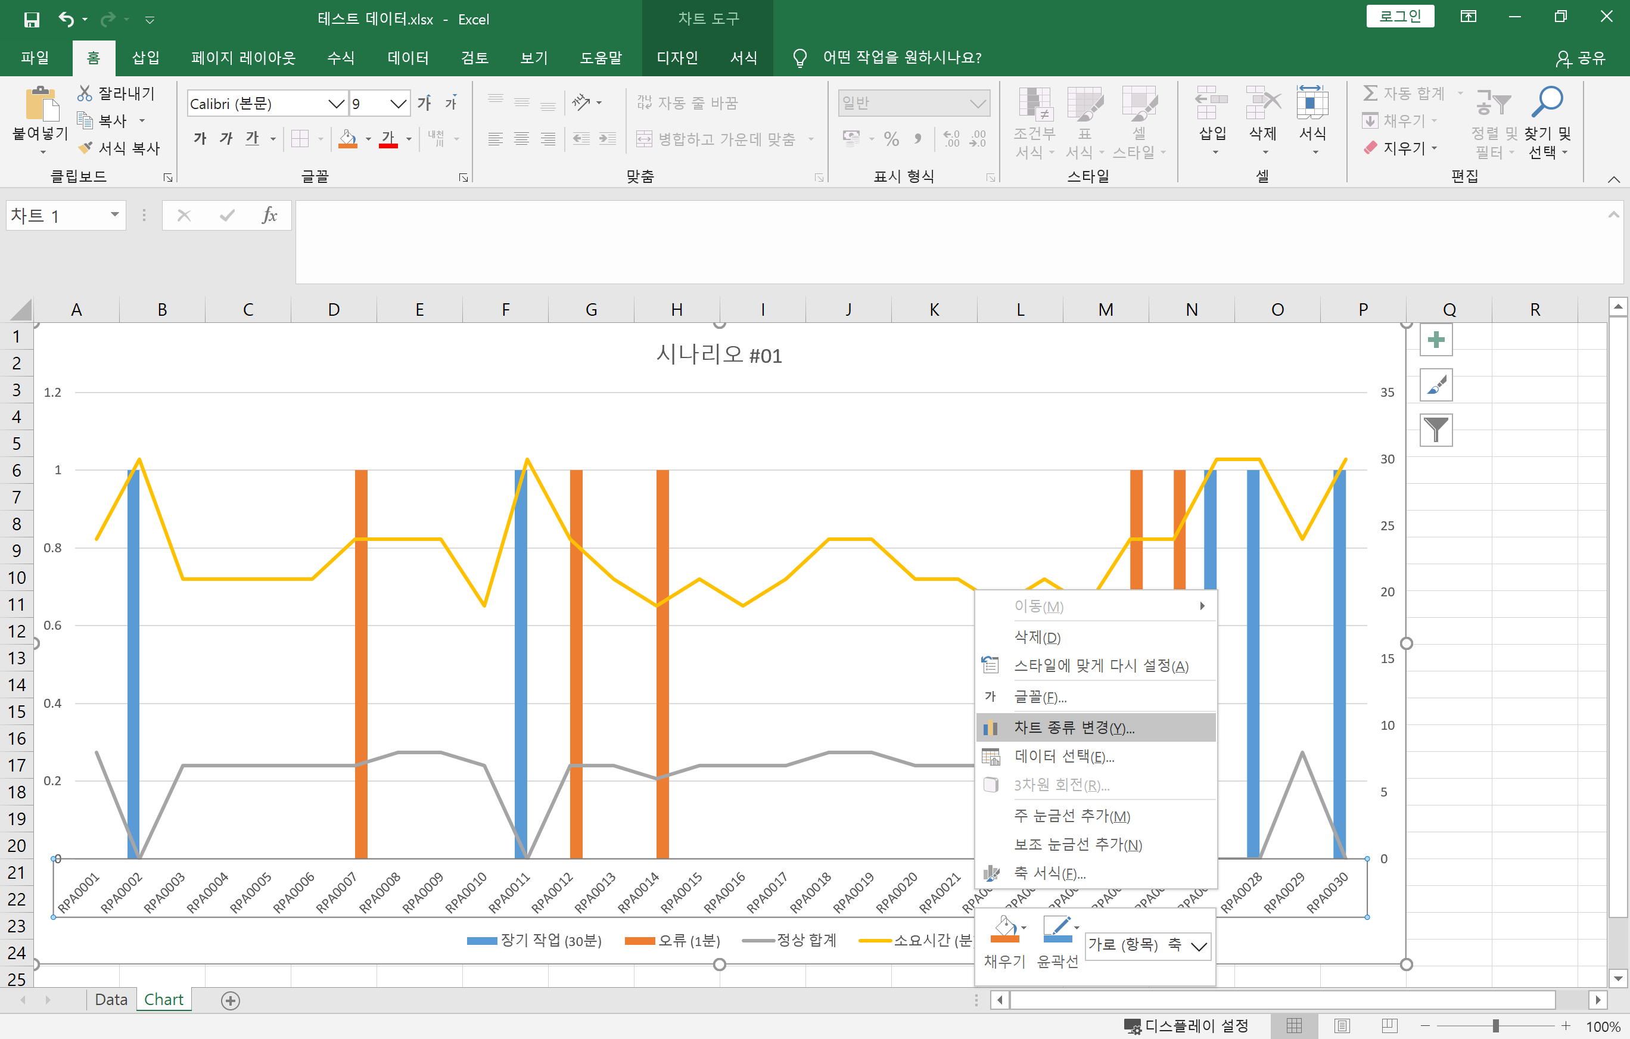The width and height of the screenshot is (1630, 1039).
Task: Click the undo arrow icon
Action: (x=66, y=19)
